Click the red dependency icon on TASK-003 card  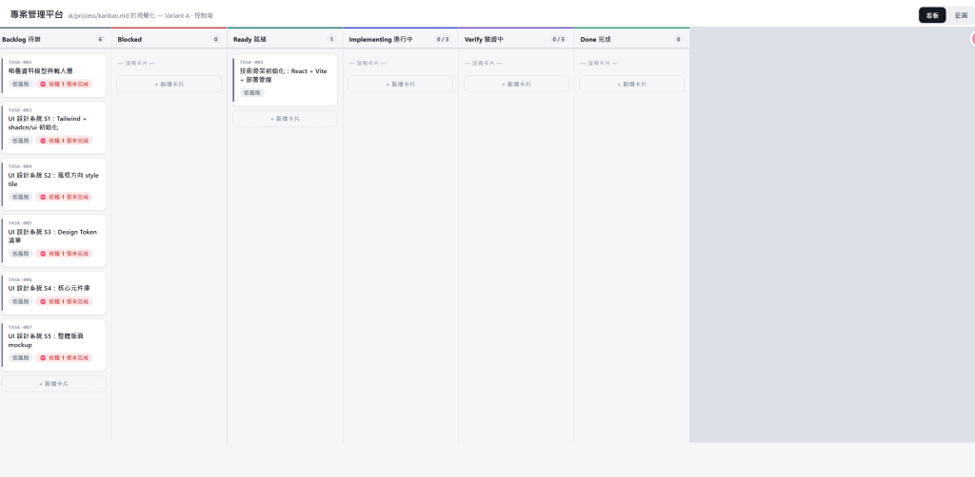pos(43,141)
